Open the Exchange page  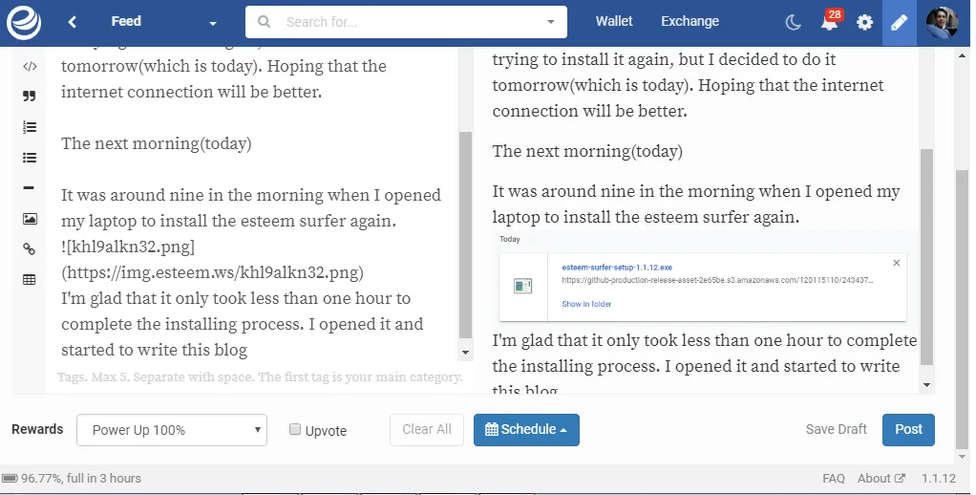[x=690, y=21]
